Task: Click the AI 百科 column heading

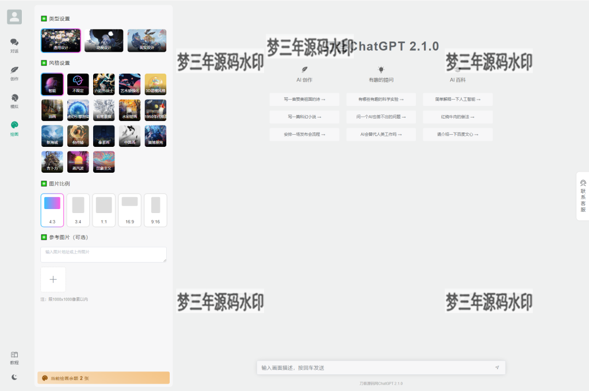Action: (457, 79)
